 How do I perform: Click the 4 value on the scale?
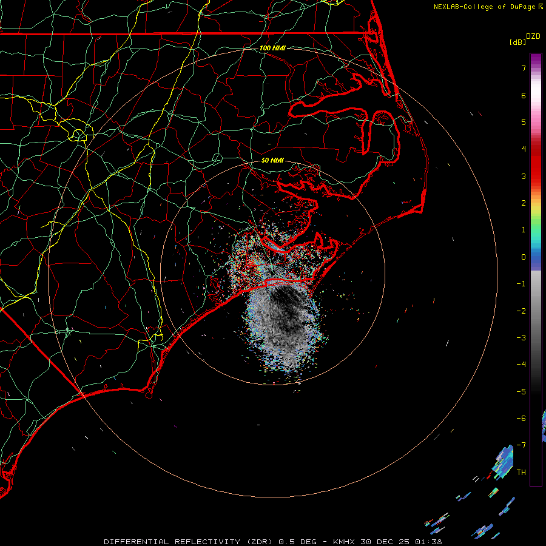(x=524, y=149)
